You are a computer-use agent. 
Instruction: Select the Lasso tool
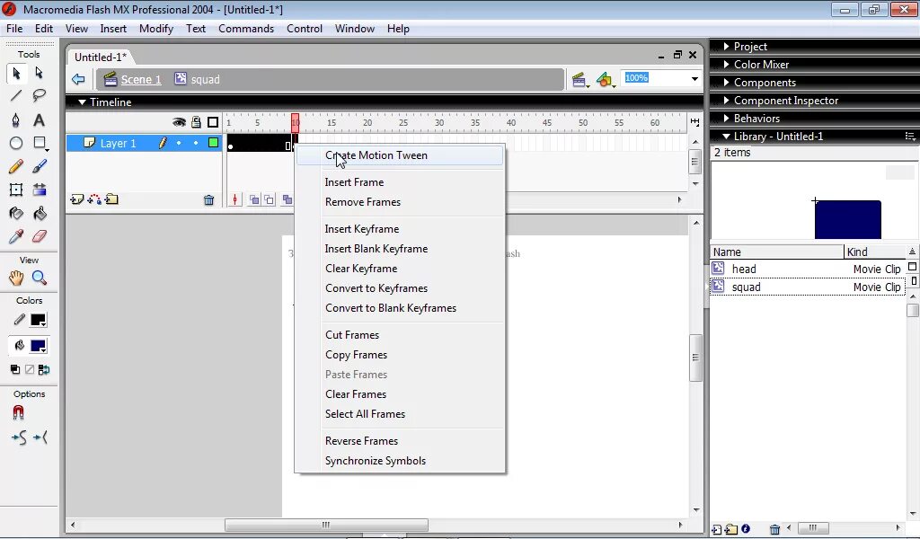[39, 95]
